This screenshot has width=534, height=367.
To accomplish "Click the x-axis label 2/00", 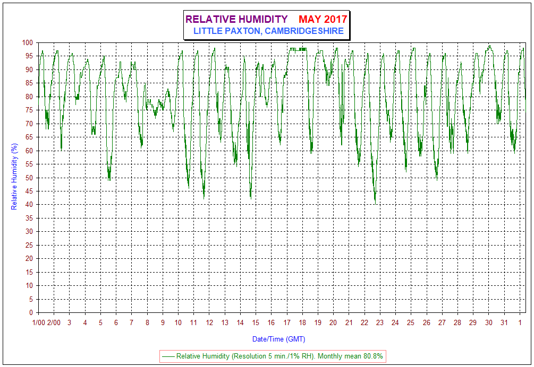I will (x=54, y=323).
